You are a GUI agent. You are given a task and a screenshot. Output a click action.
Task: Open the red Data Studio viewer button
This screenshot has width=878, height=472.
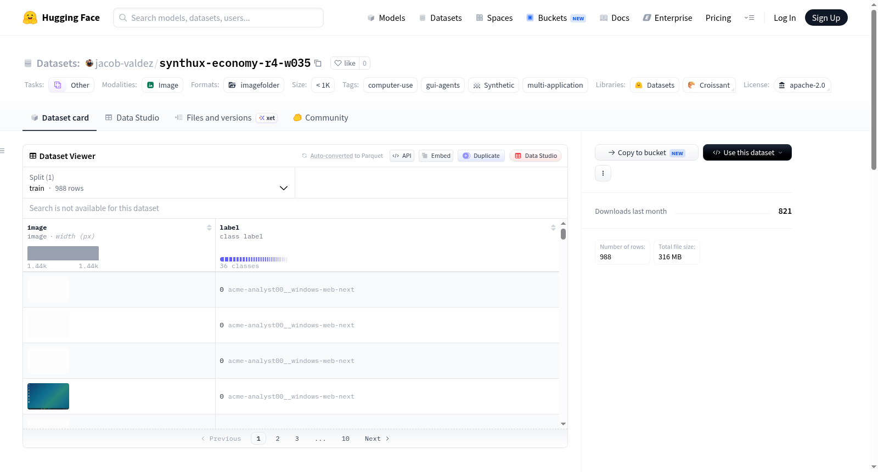(536, 156)
